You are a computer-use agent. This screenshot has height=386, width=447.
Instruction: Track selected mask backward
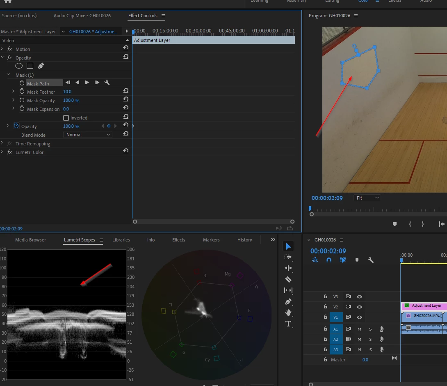pos(78,83)
